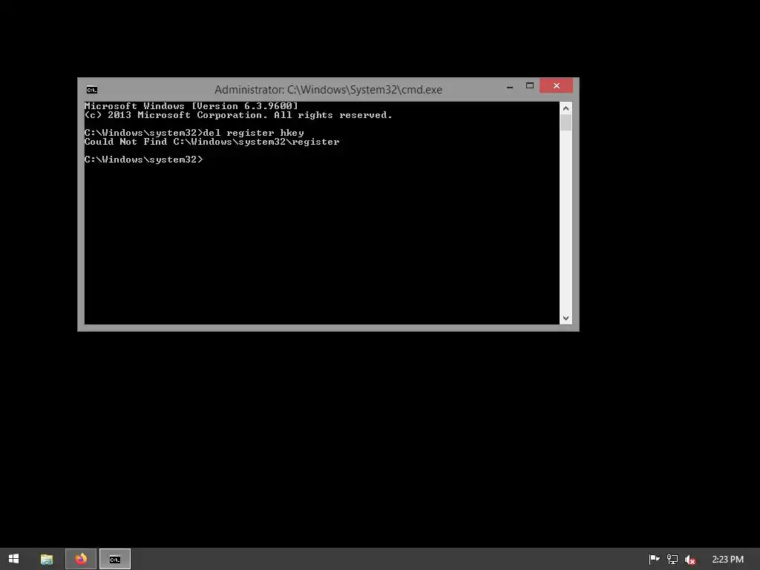Open the Action Center flag icon
Viewport: 760px width, 570px height.
click(x=654, y=560)
